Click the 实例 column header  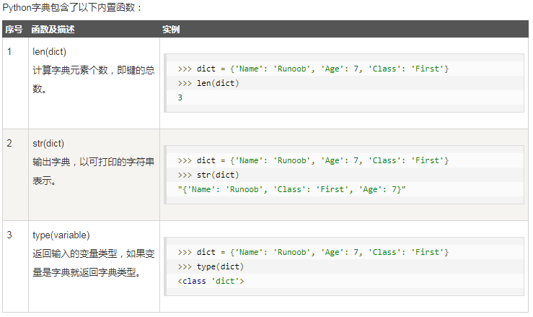click(x=171, y=30)
